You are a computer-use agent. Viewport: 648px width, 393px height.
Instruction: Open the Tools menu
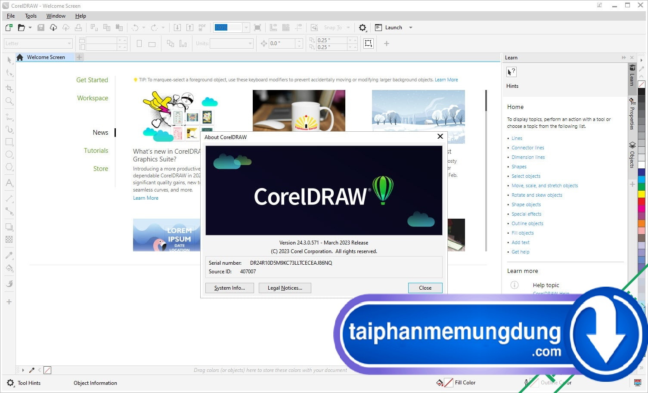pos(31,16)
